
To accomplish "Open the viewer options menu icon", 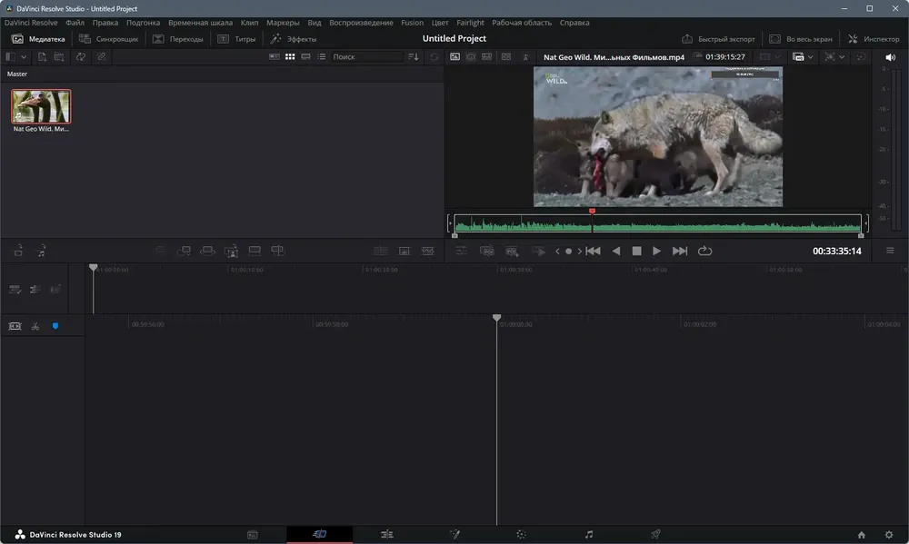I will [890, 251].
